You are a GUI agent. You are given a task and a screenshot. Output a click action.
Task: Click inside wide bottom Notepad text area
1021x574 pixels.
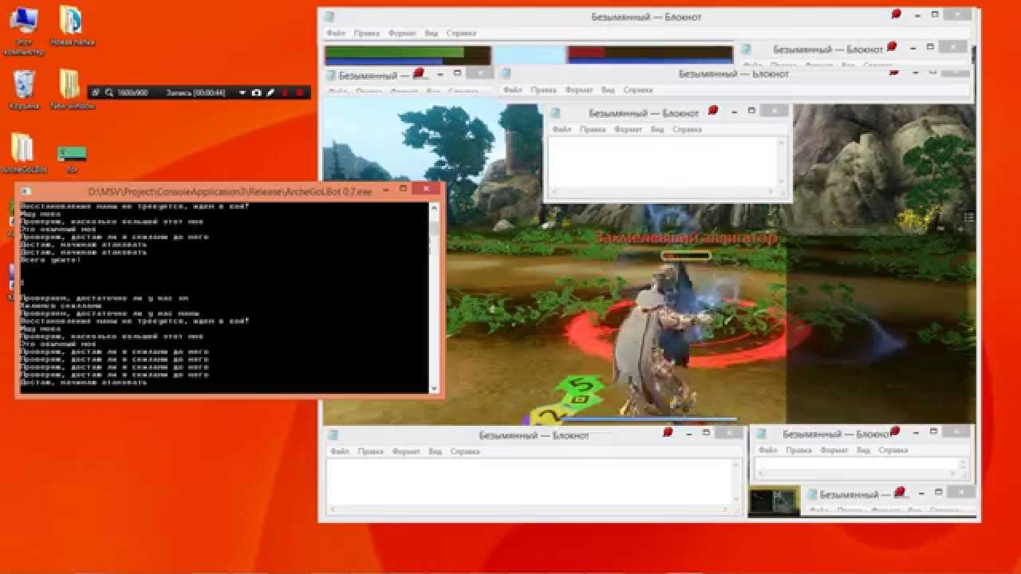click(x=530, y=482)
